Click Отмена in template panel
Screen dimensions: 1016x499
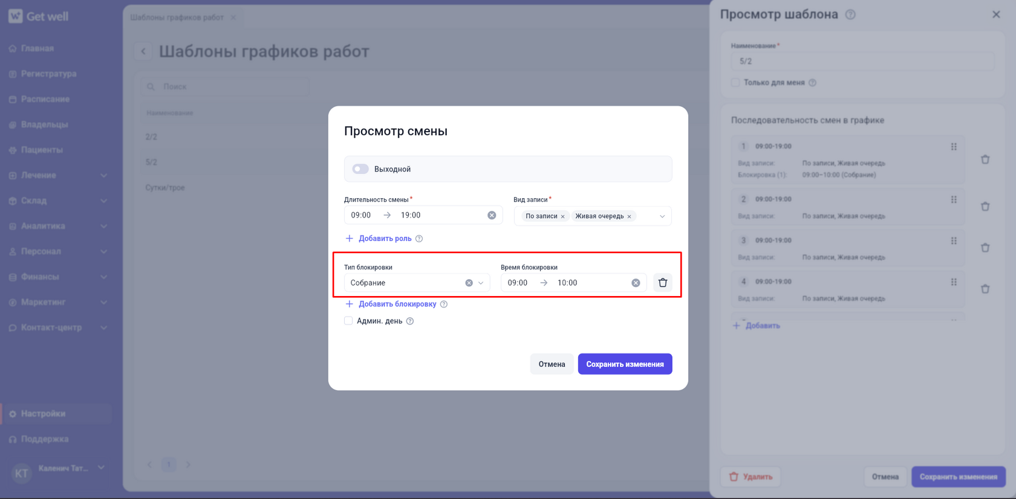tap(885, 477)
